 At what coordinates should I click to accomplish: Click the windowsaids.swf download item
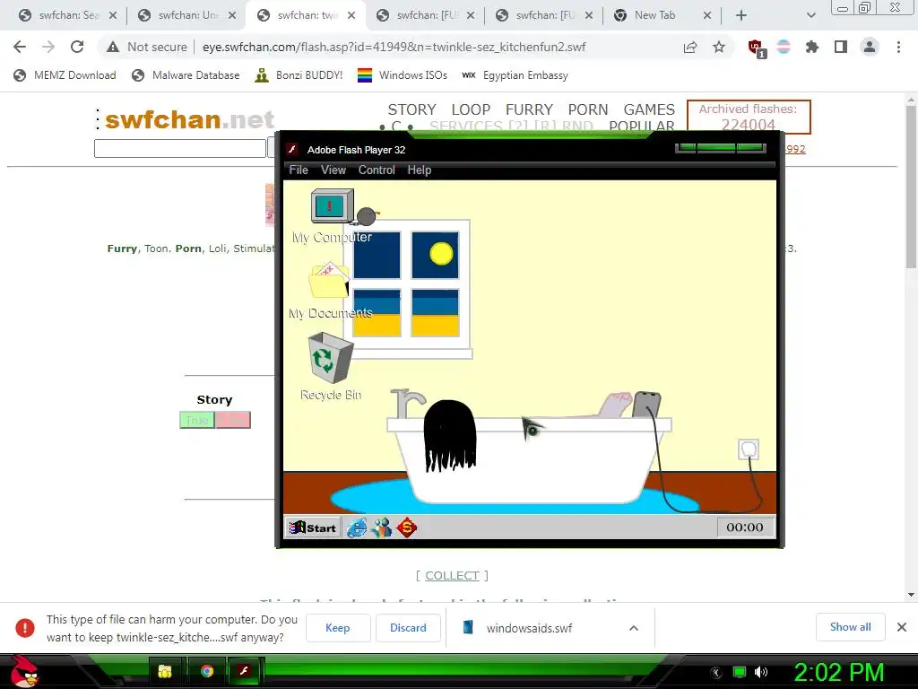[x=529, y=628]
